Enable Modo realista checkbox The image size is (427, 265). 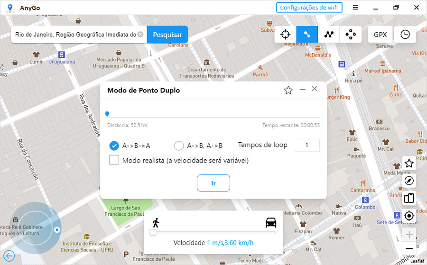114,160
